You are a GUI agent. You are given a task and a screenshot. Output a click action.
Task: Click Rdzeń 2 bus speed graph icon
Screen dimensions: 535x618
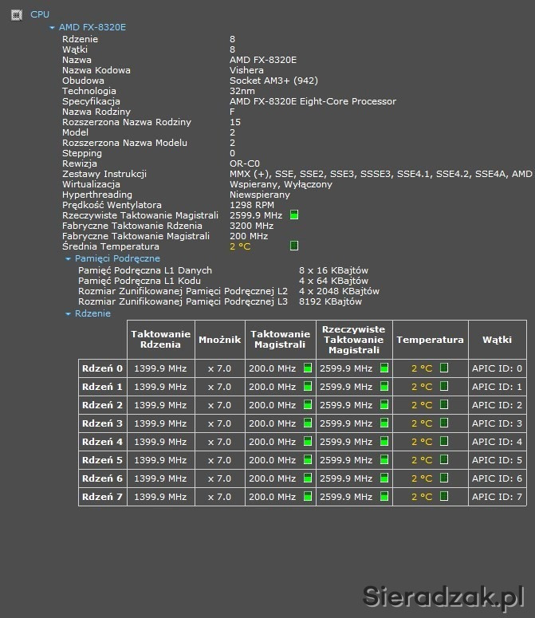pos(308,404)
